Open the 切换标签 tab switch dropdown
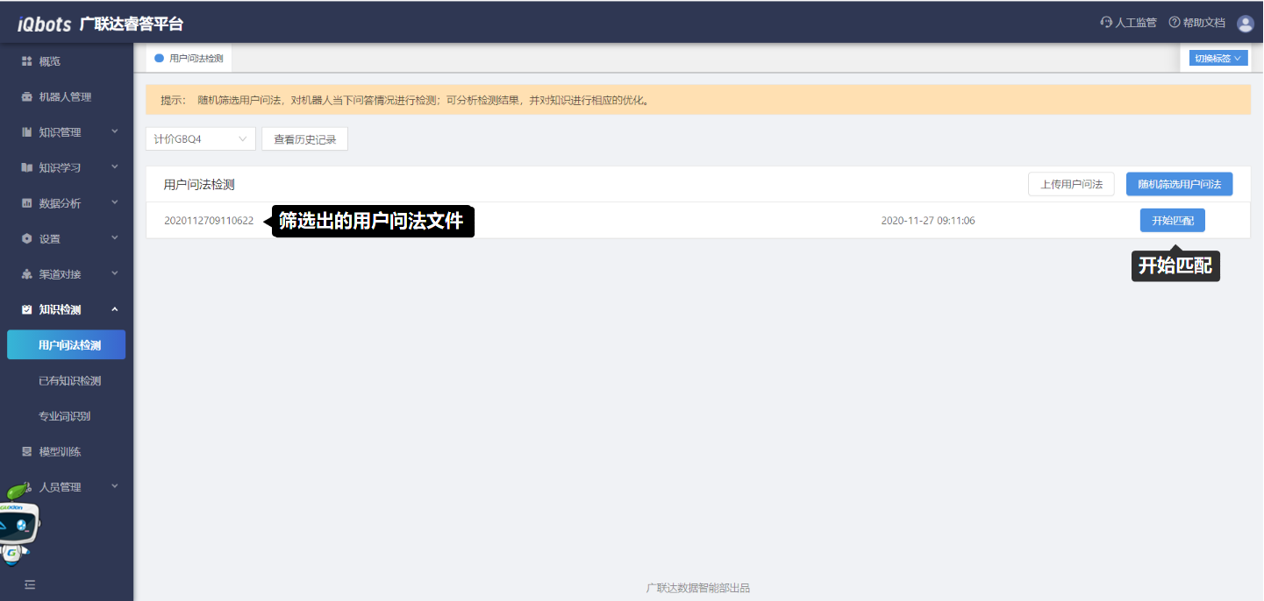 (1218, 59)
